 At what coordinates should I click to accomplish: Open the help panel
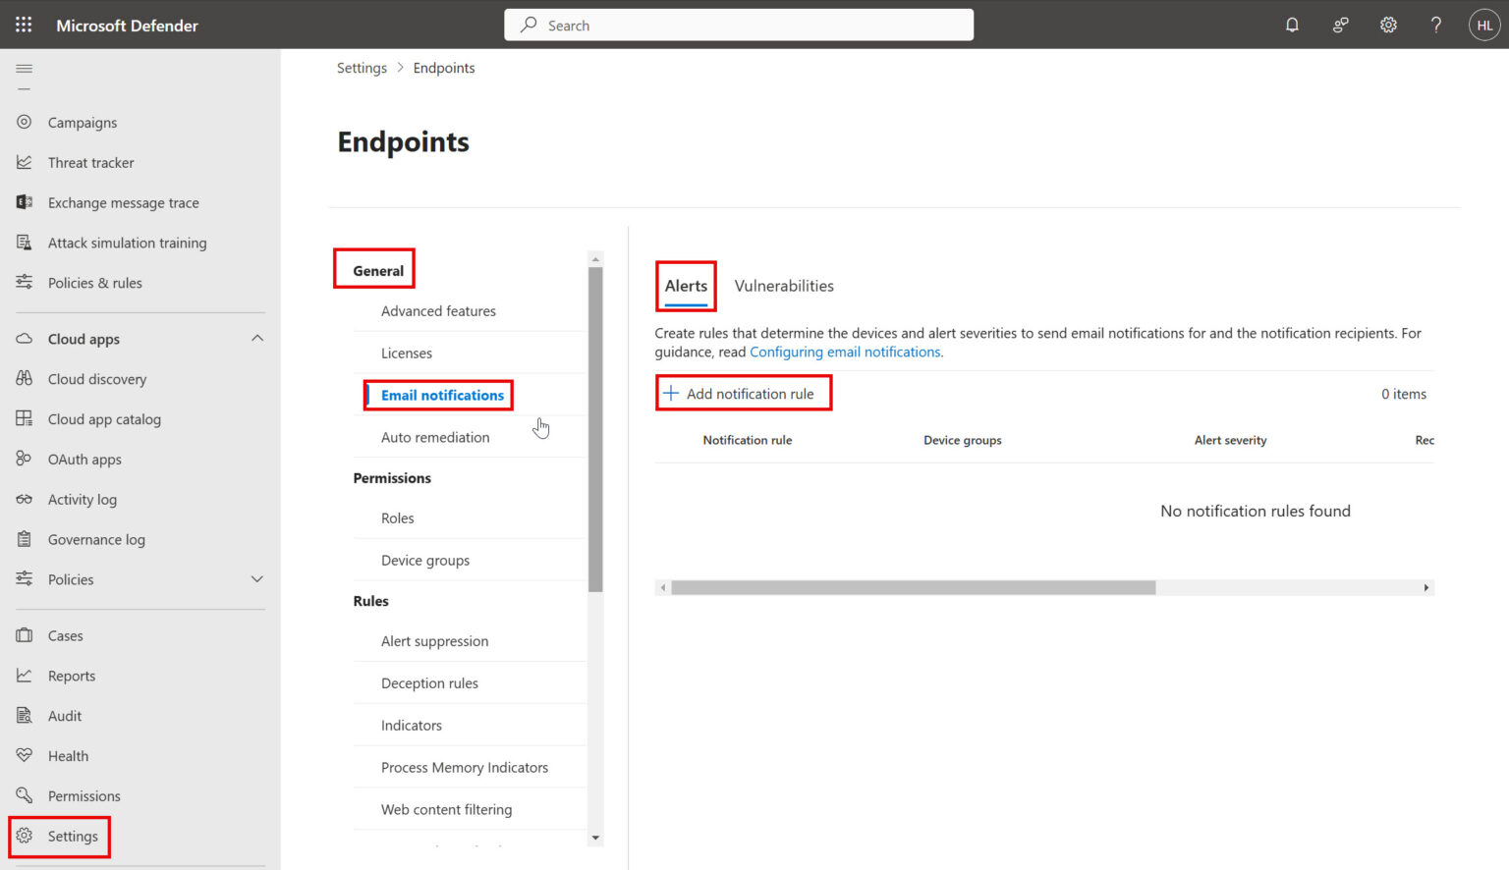tap(1435, 25)
